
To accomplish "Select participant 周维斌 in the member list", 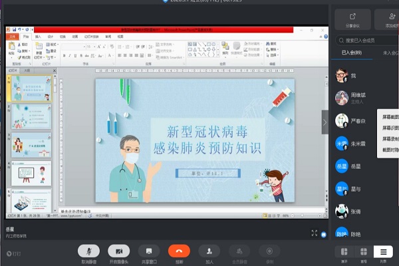I will click(x=360, y=95).
